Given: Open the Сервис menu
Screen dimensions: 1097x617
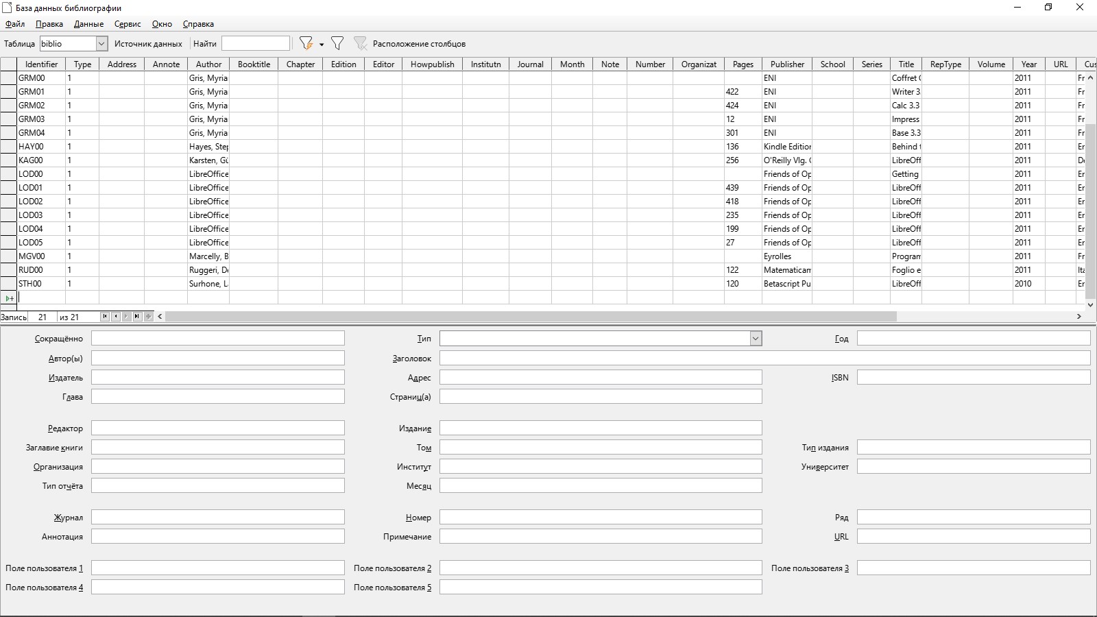Looking at the screenshot, I should point(128,24).
